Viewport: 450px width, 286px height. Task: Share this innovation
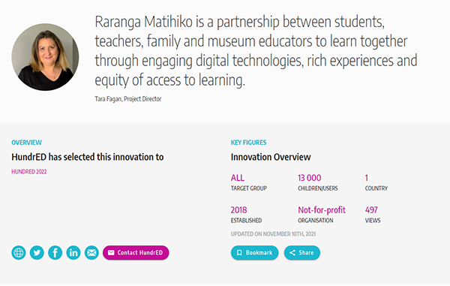pyautogui.click(x=302, y=253)
